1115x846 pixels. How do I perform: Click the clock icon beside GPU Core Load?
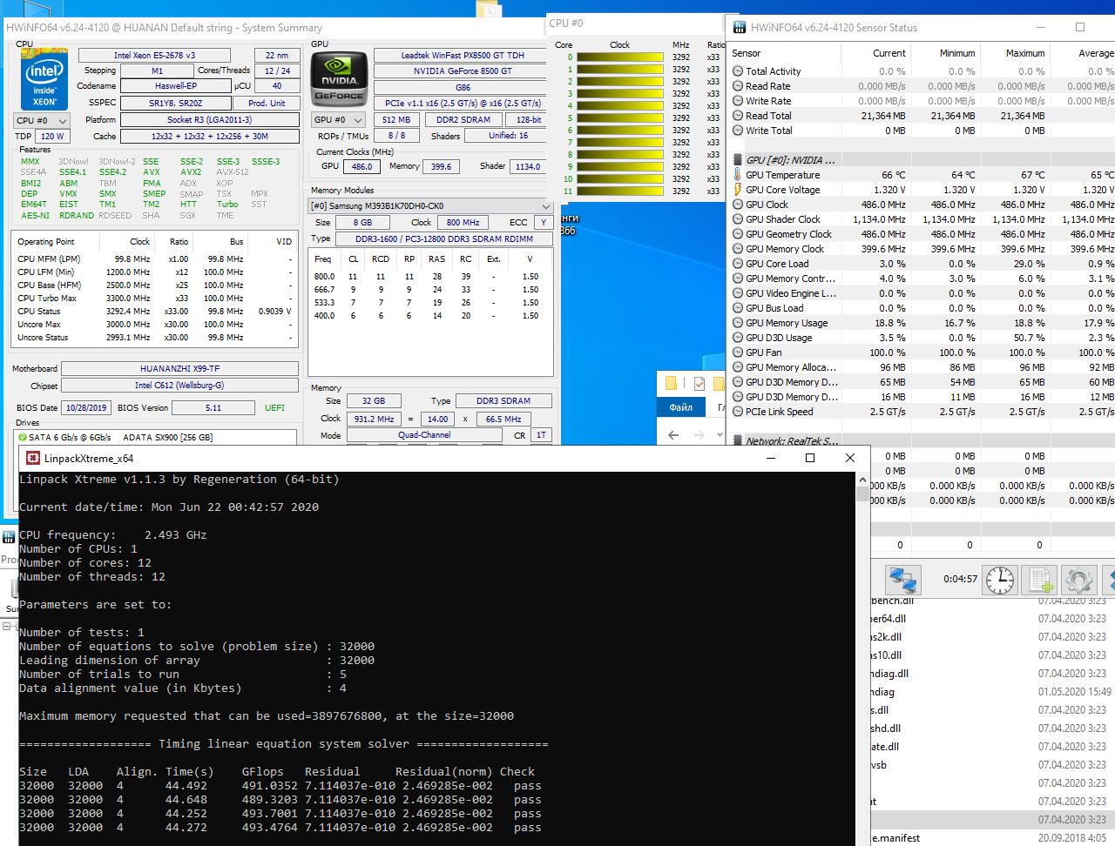point(737,264)
